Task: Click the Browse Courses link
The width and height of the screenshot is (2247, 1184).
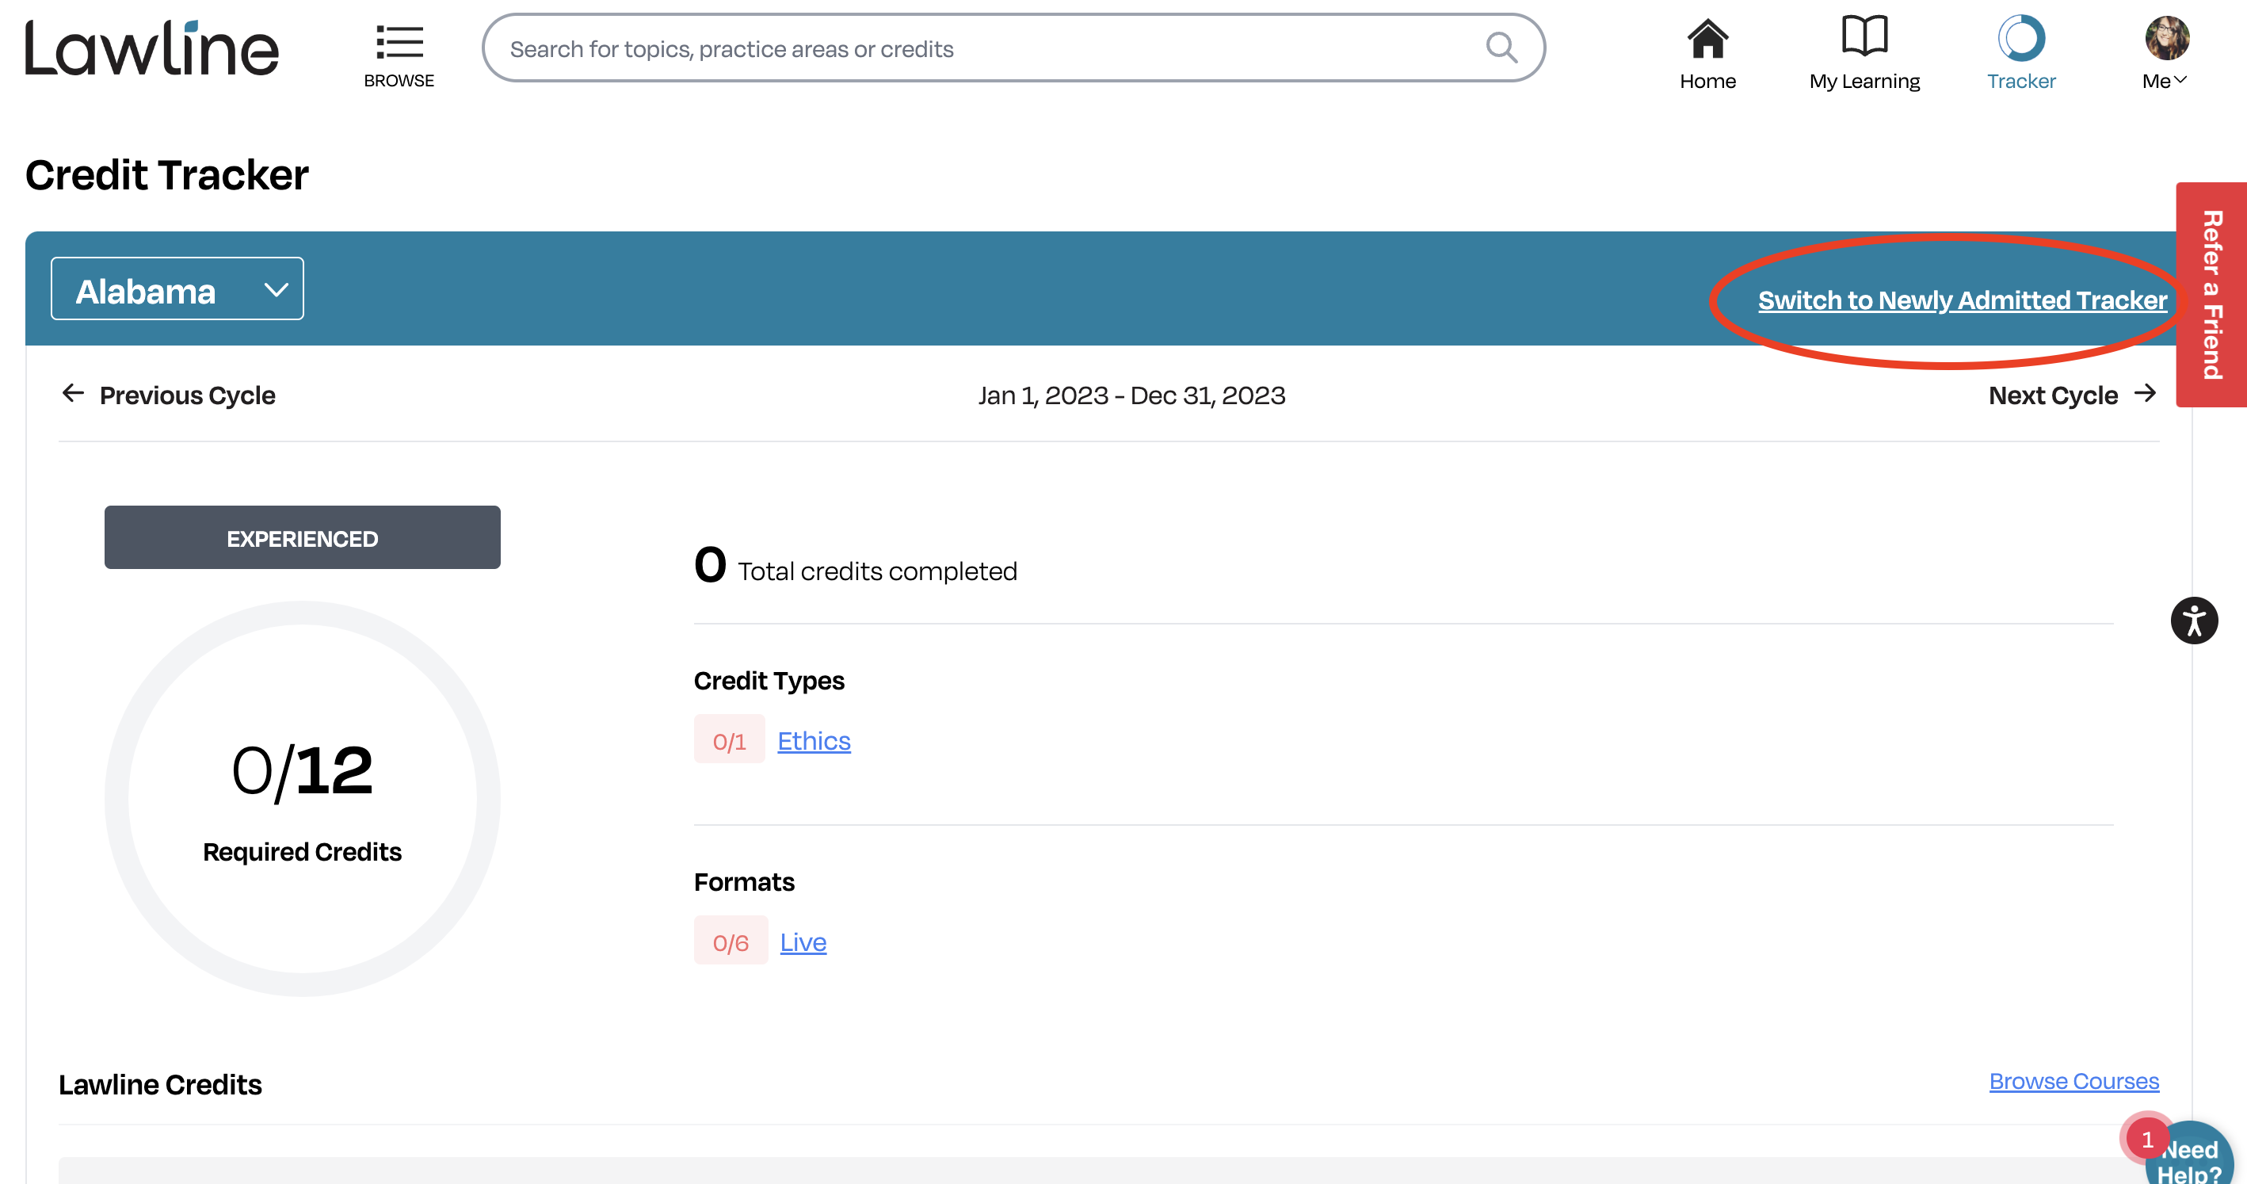Action: point(2073,1081)
